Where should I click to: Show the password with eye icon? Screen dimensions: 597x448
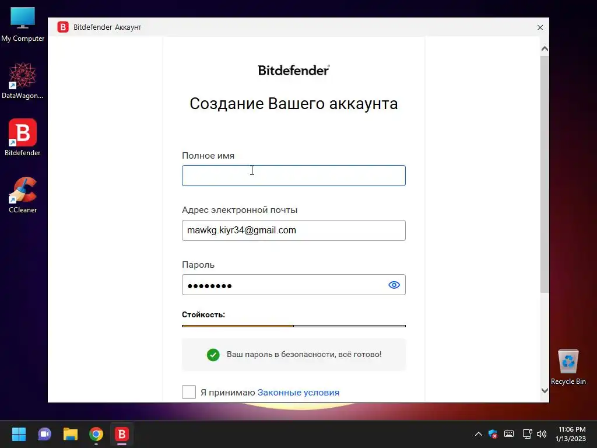point(394,285)
